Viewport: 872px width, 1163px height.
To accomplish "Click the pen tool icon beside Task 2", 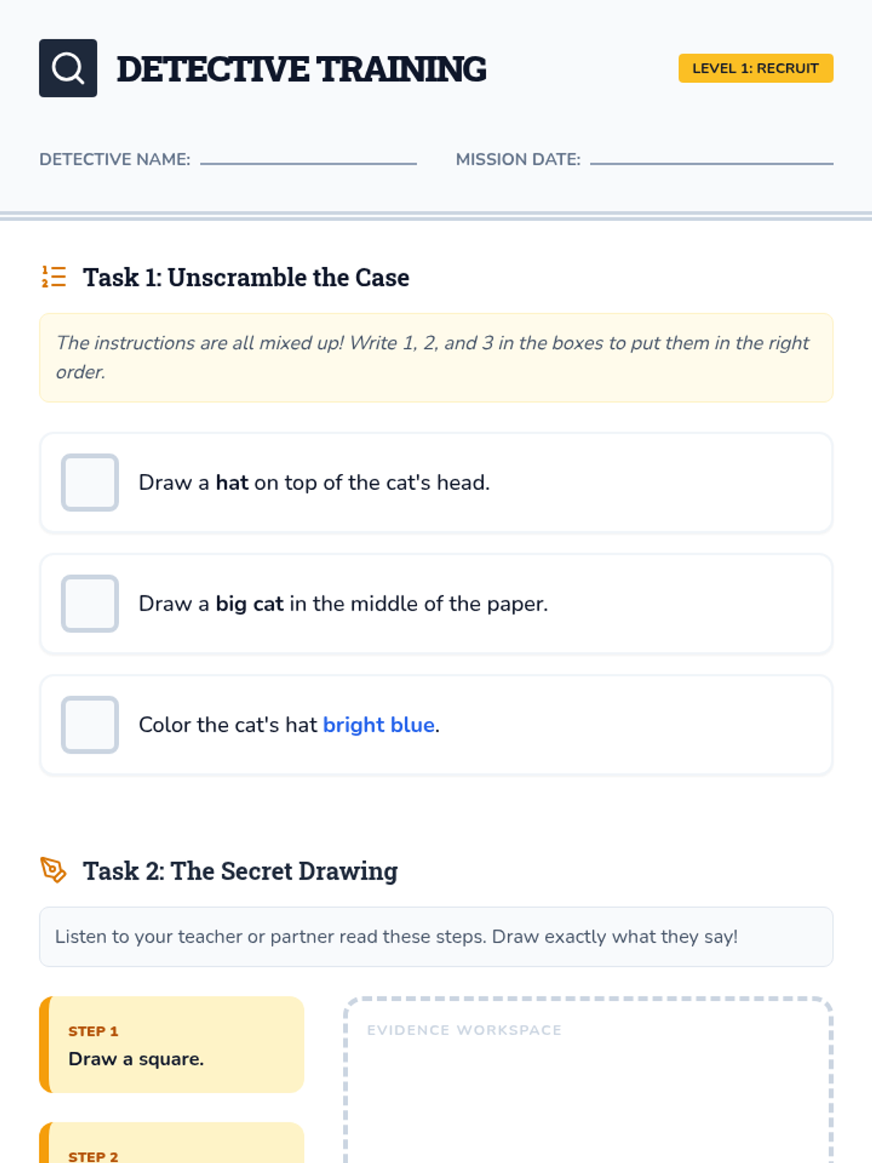I will point(54,870).
